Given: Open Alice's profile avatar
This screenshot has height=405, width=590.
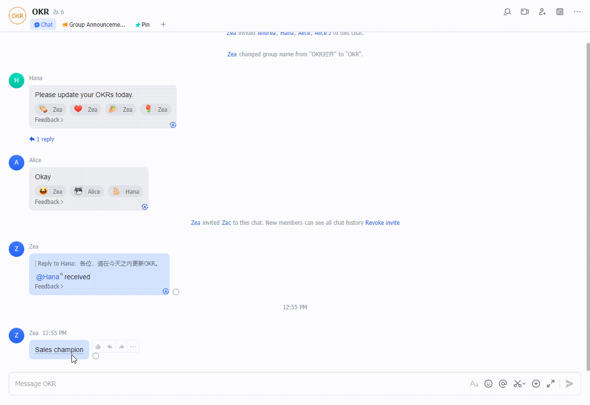Looking at the screenshot, I should tap(17, 163).
